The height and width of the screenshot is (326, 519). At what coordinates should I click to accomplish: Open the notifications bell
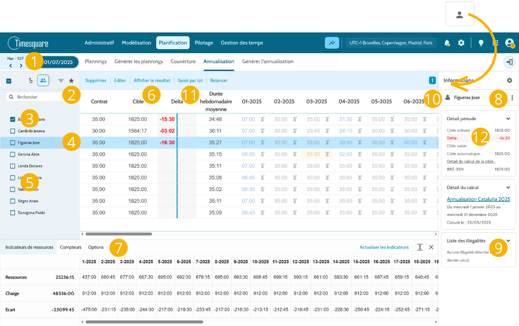click(x=447, y=43)
